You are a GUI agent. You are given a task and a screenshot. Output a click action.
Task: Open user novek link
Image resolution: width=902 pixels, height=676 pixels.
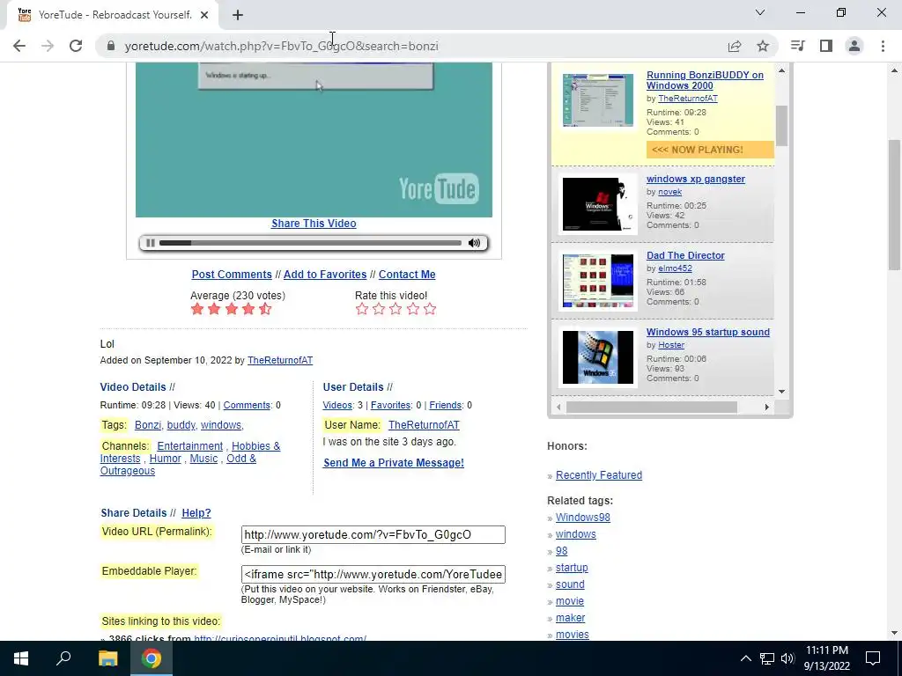[669, 192]
